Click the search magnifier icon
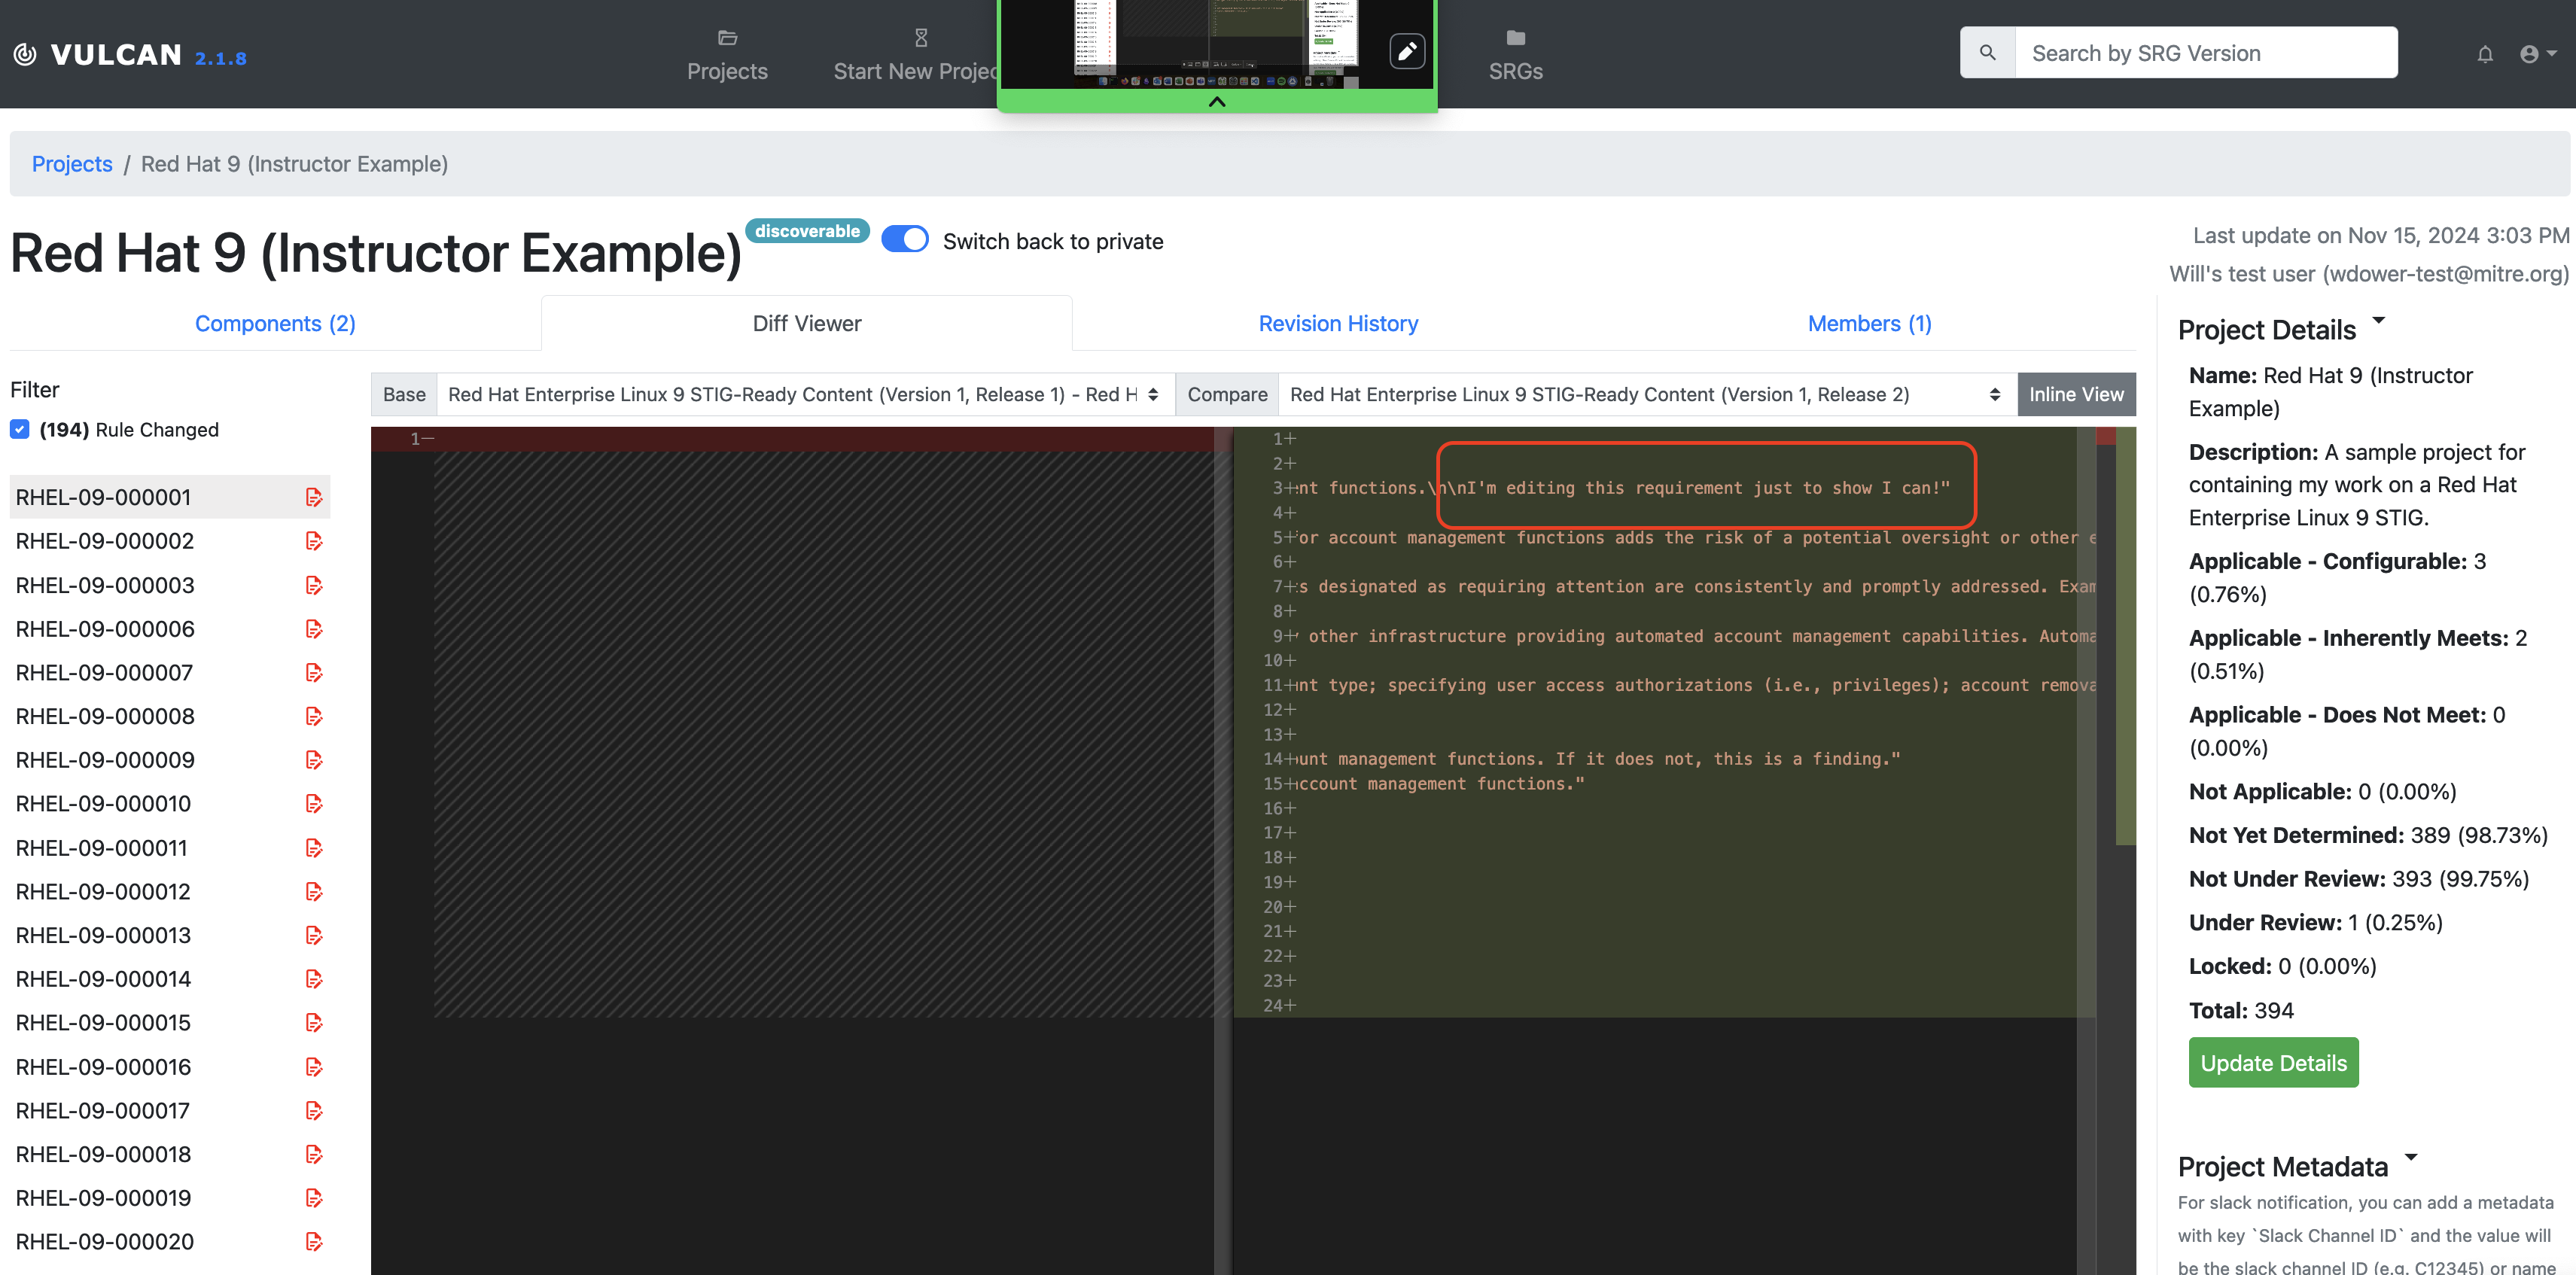 coord(1988,53)
